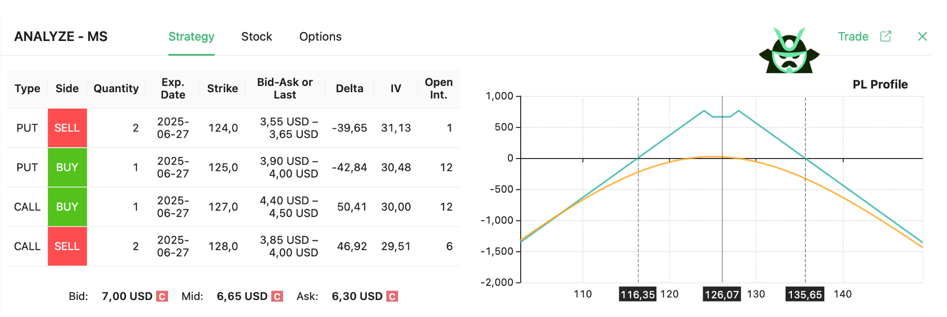Click the Strike column header
Screen dimensions: 947x317
[222, 89]
